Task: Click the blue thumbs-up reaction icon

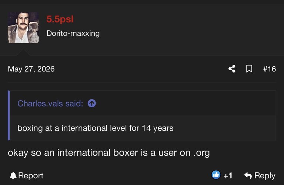Action: 216,175
